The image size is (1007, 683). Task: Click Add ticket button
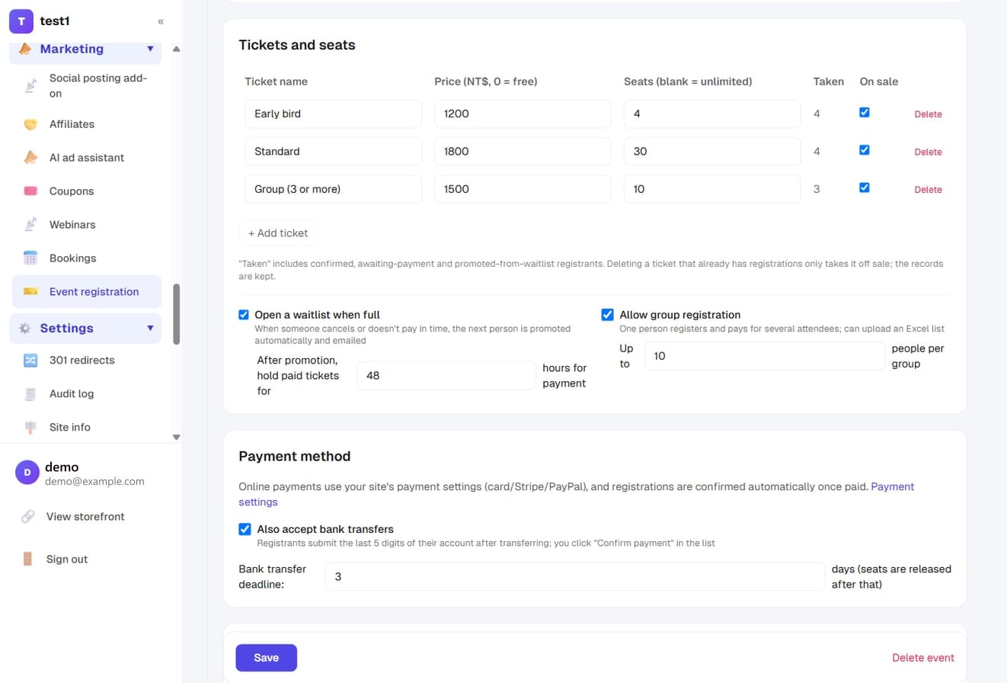click(x=278, y=233)
